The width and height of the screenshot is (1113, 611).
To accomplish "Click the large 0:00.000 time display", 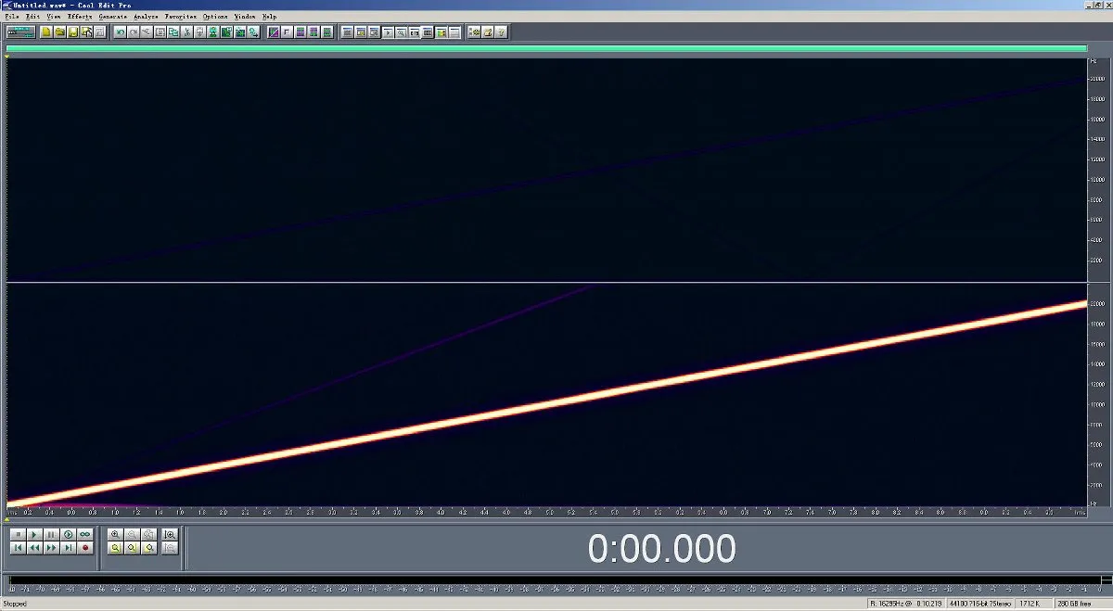I will click(x=661, y=549).
